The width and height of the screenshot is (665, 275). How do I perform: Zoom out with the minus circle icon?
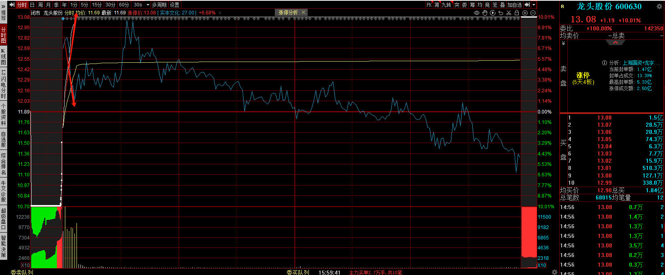coord(533,13)
